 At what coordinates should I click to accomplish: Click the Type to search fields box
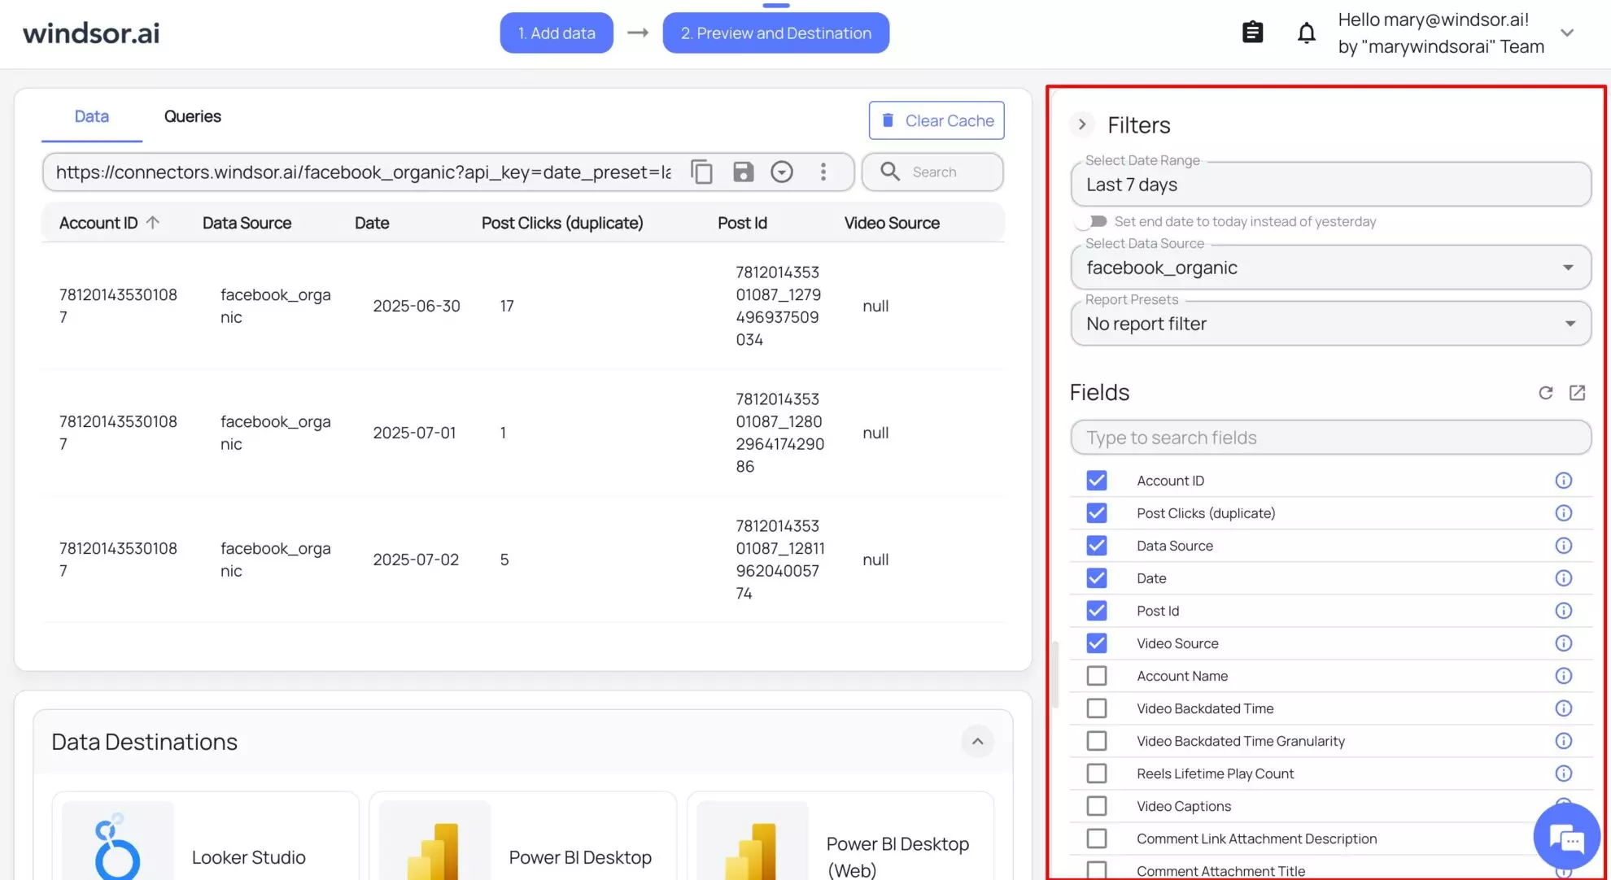click(1330, 438)
